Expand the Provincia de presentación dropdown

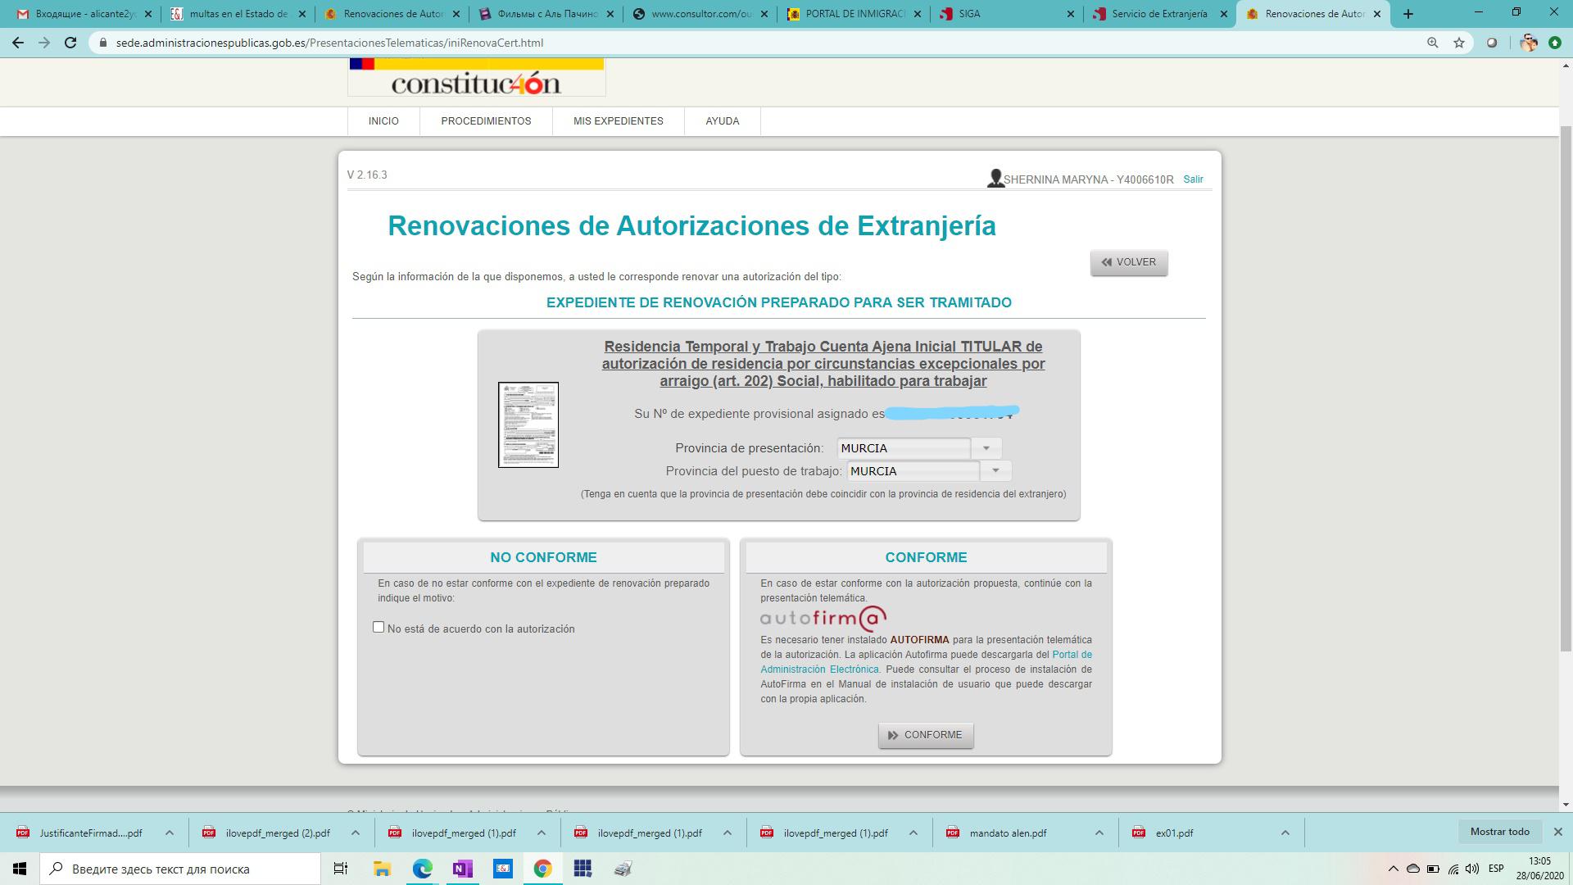point(986,448)
